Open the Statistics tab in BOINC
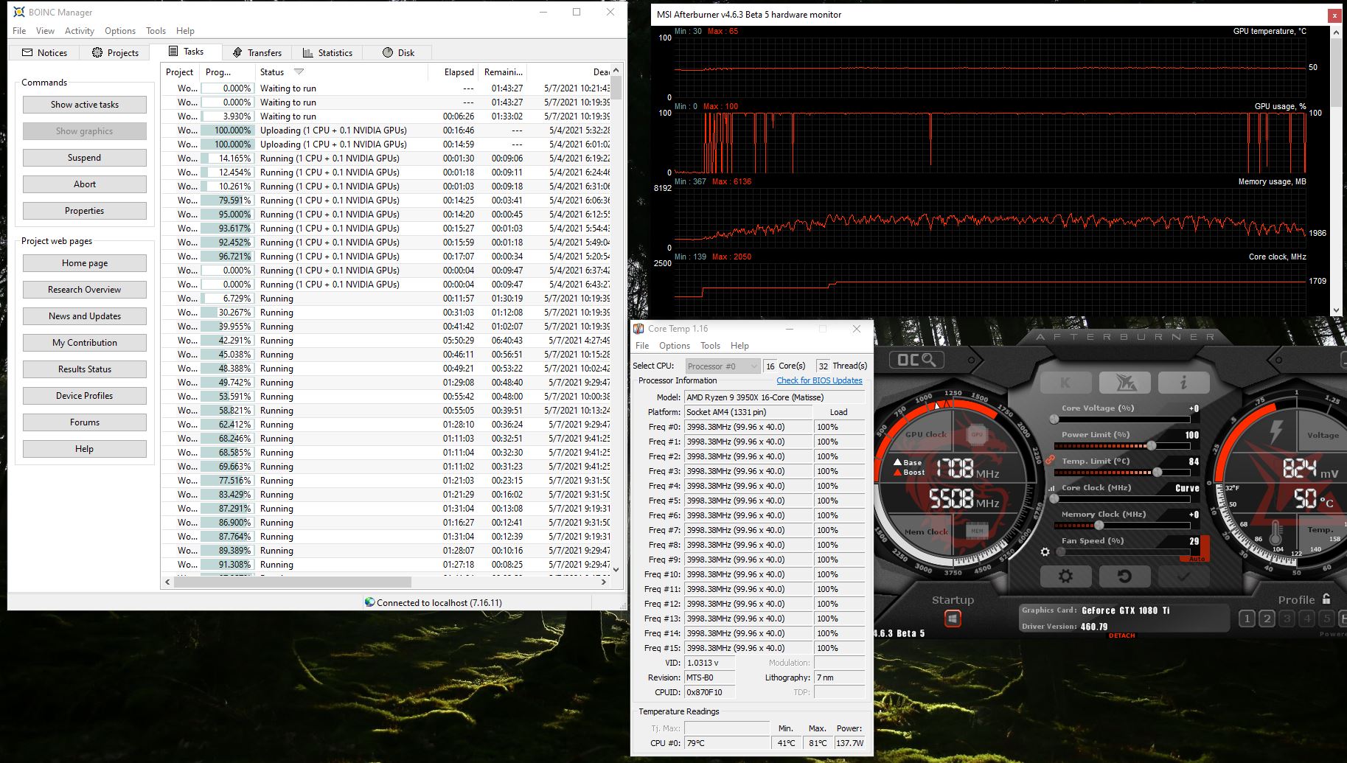This screenshot has width=1347, height=763. tap(327, 52)
